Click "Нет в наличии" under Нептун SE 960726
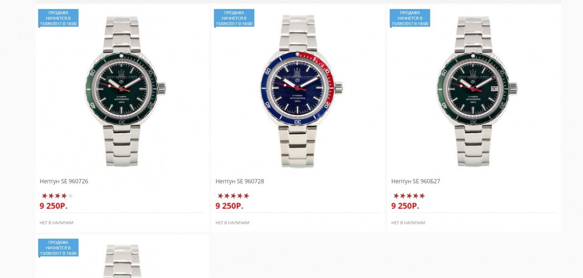This screenshot has height=278, width=583. (56, 223)
